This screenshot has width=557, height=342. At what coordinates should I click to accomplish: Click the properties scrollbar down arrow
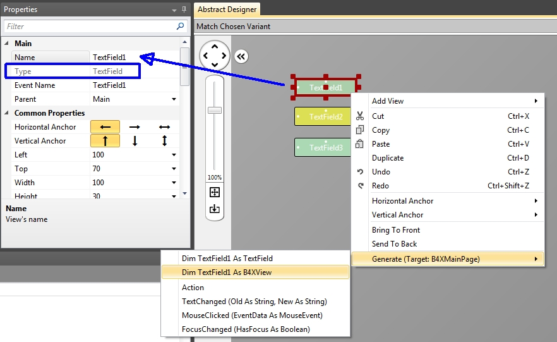point(184,193)
